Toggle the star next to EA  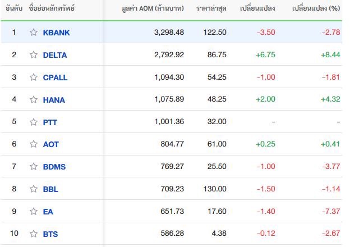tap(34, 211)
